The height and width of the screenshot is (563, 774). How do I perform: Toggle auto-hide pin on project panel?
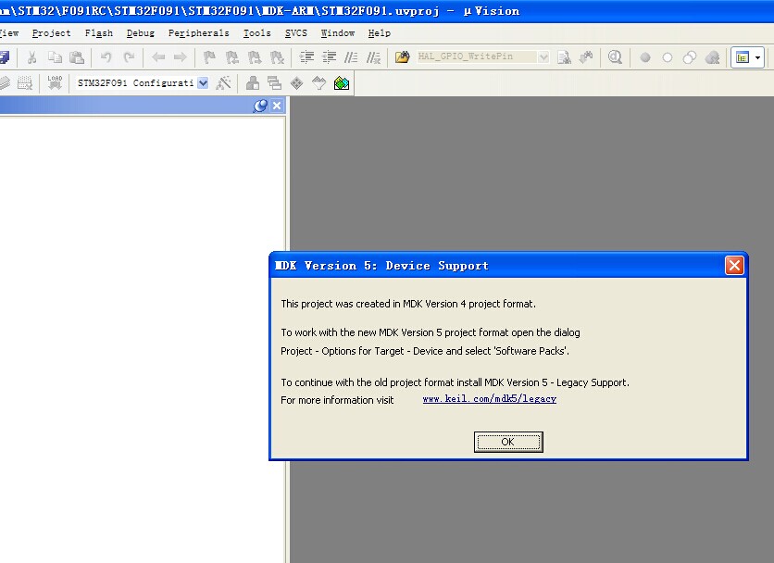tap(260, 106)
